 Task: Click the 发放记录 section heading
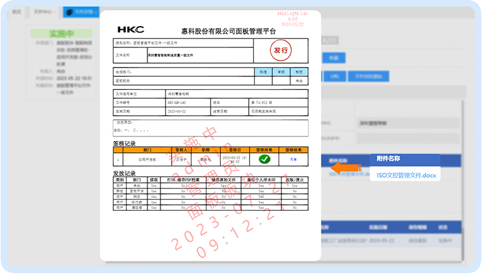coord(124,173)
